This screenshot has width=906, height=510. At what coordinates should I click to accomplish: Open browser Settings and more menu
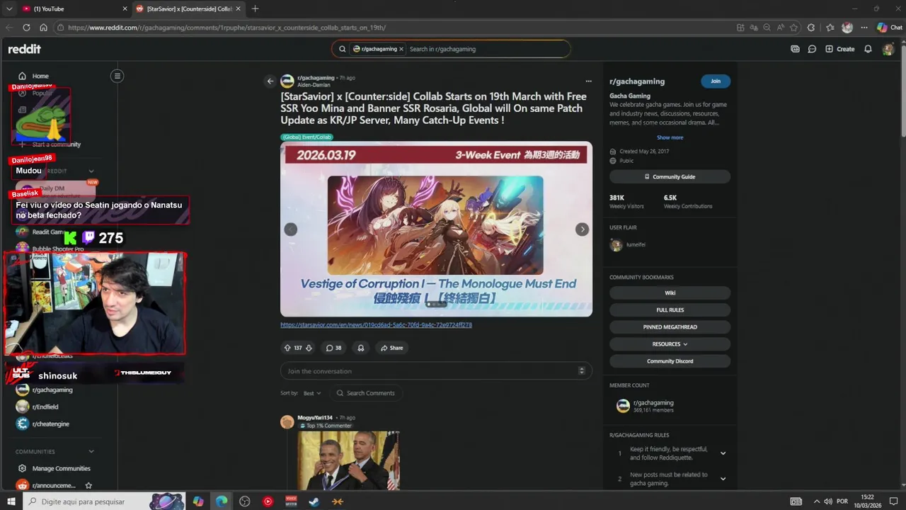click(864, 28)
